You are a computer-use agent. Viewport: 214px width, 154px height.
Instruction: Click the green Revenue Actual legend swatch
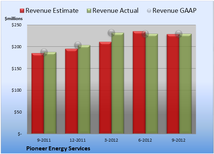[x=89, y=11]
